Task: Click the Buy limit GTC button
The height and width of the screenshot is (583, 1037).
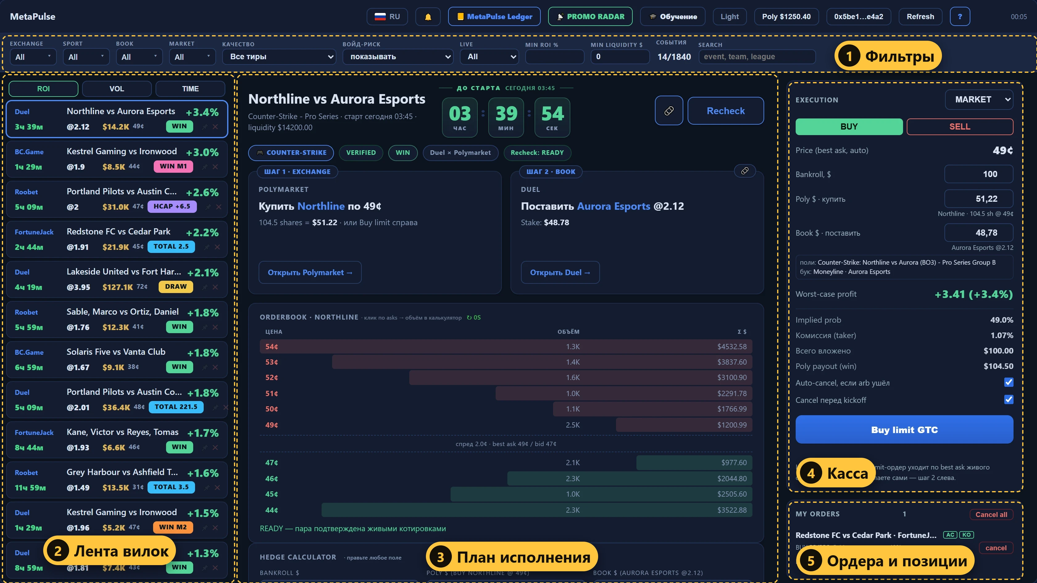Action: click(904, 429)
